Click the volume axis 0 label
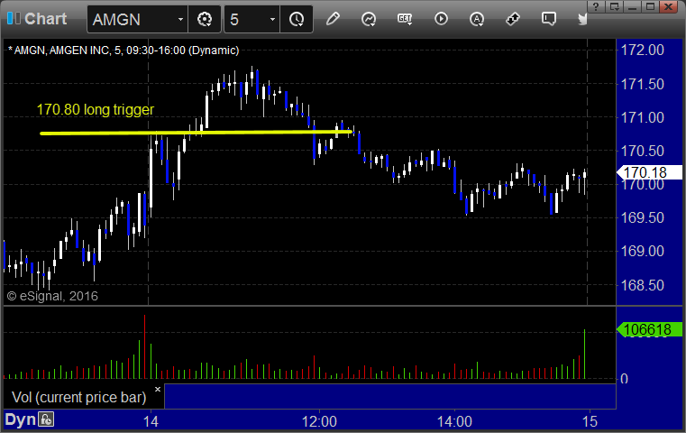The height and width of the screenshot is (433, 686). click(625, 379)
